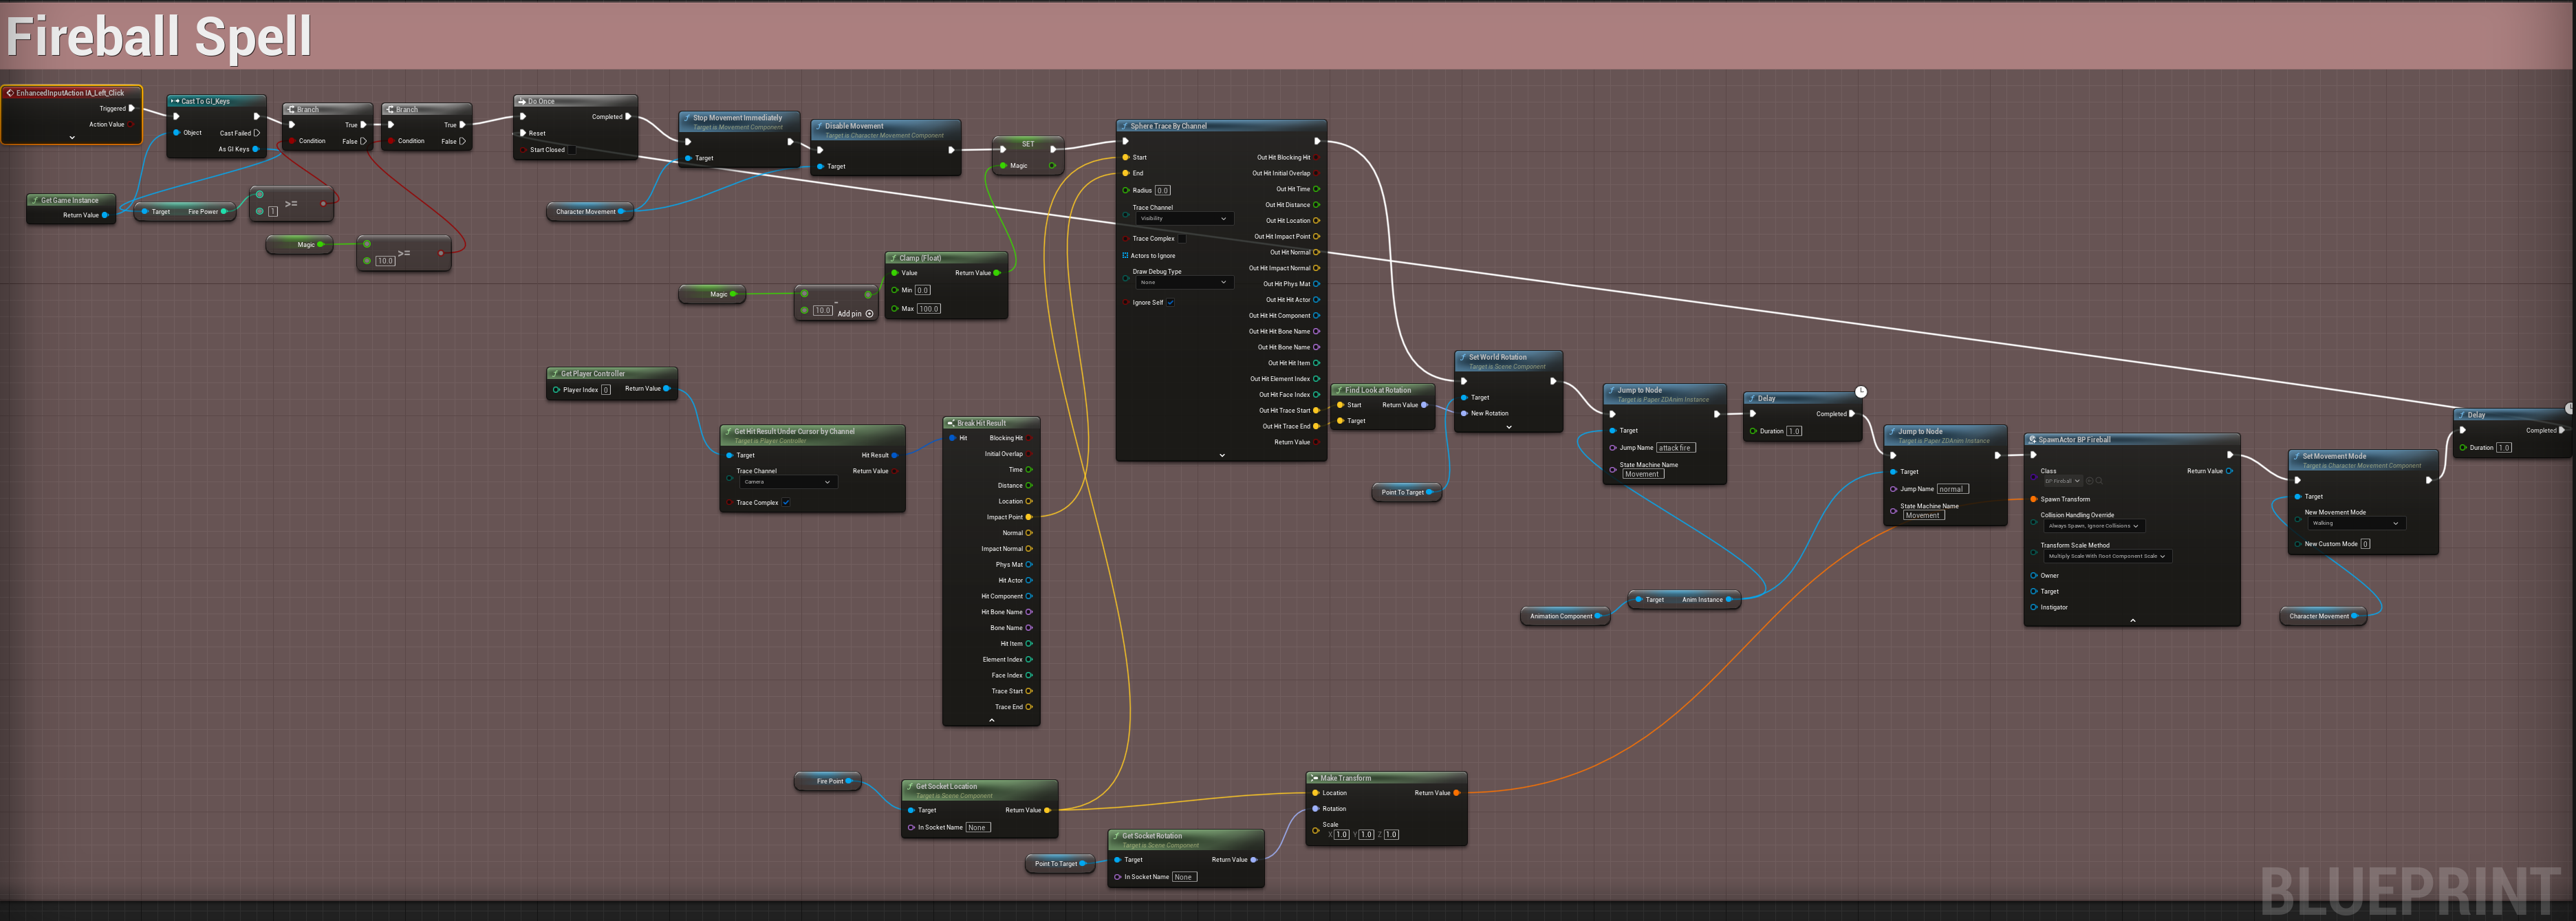Screen dimensions: 2576x921
Task: Collapse the SpawnActor BP Fireball node pins
Action: coord(2132,620)
